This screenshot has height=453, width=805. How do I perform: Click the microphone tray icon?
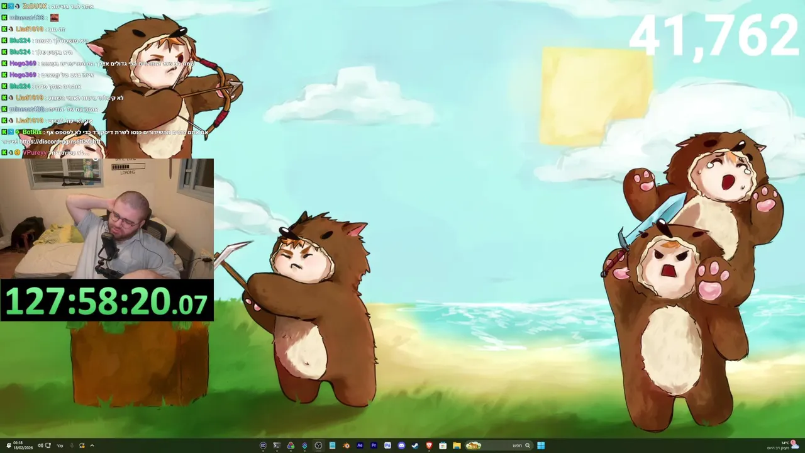point(72,445)
